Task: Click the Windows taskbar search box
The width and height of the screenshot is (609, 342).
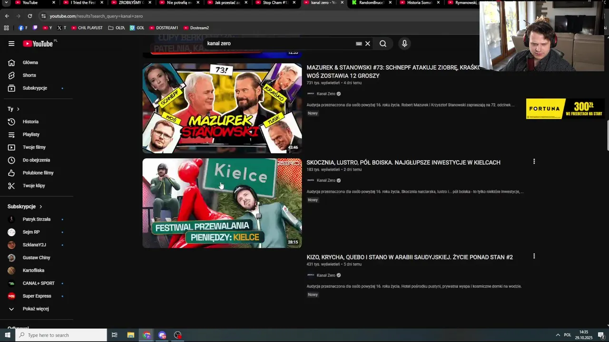Action: [x=61, y=335]
